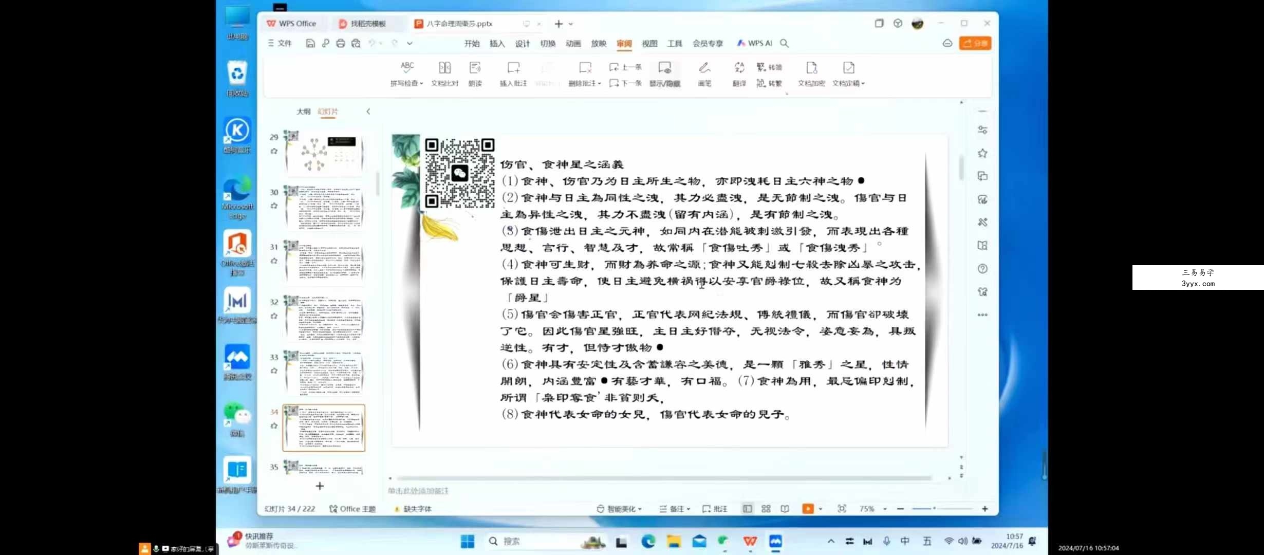Open 文档加密 document encryption
The width and height of the screenshot is (1264, 555).
[811, 73]
